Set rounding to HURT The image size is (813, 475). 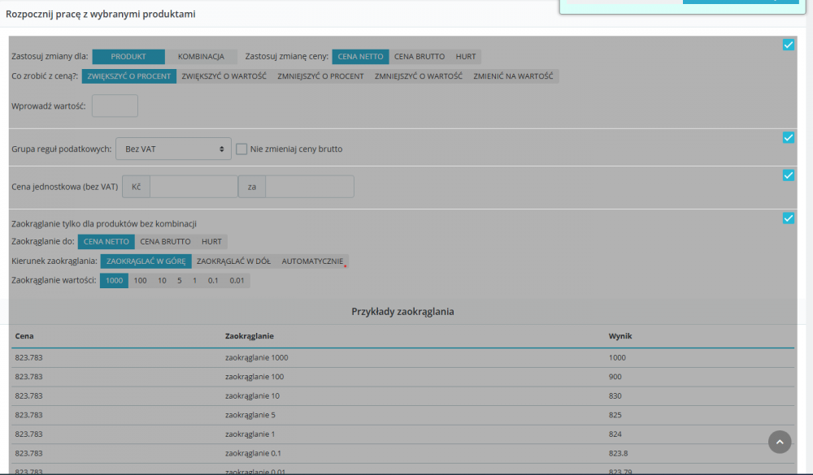tap(211, 241)
